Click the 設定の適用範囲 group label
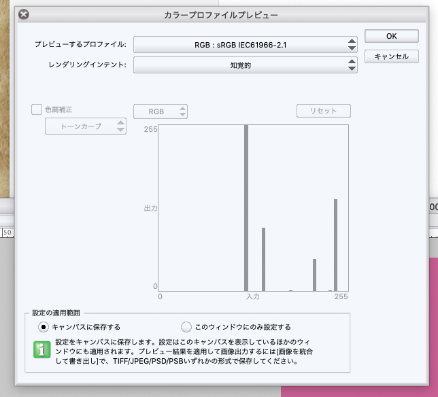 [x=56, y=313]
